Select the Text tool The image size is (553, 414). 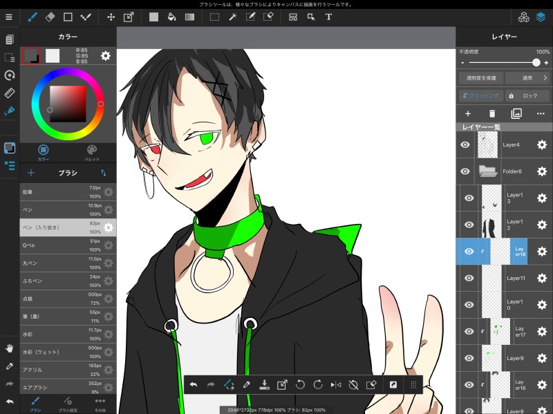(328, 17)
